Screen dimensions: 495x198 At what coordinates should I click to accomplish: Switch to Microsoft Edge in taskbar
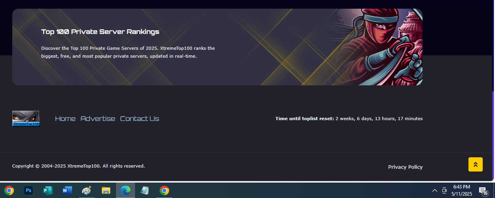125,190
